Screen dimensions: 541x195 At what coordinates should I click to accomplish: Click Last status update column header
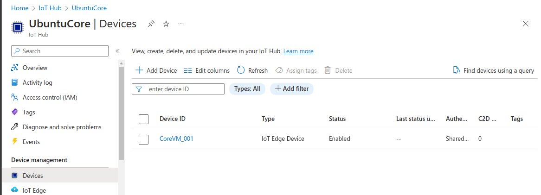[415, 119]
